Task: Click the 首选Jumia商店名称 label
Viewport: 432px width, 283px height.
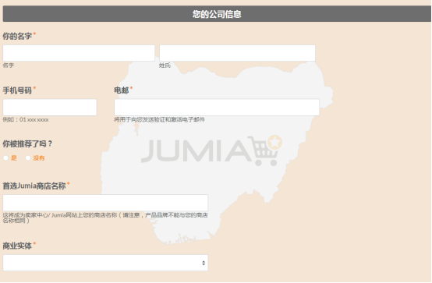Action: tap(34, 186)
